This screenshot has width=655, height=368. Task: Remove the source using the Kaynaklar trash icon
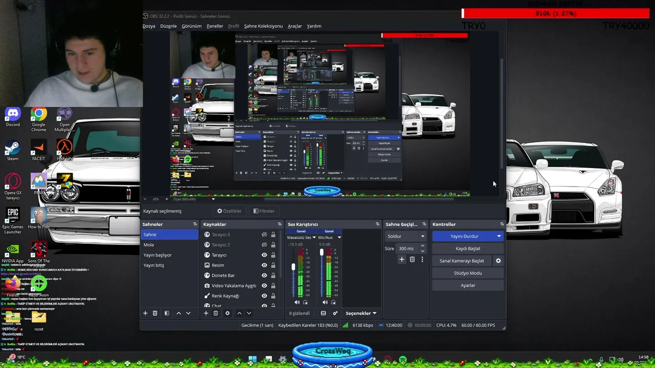(x=216, y=313)
